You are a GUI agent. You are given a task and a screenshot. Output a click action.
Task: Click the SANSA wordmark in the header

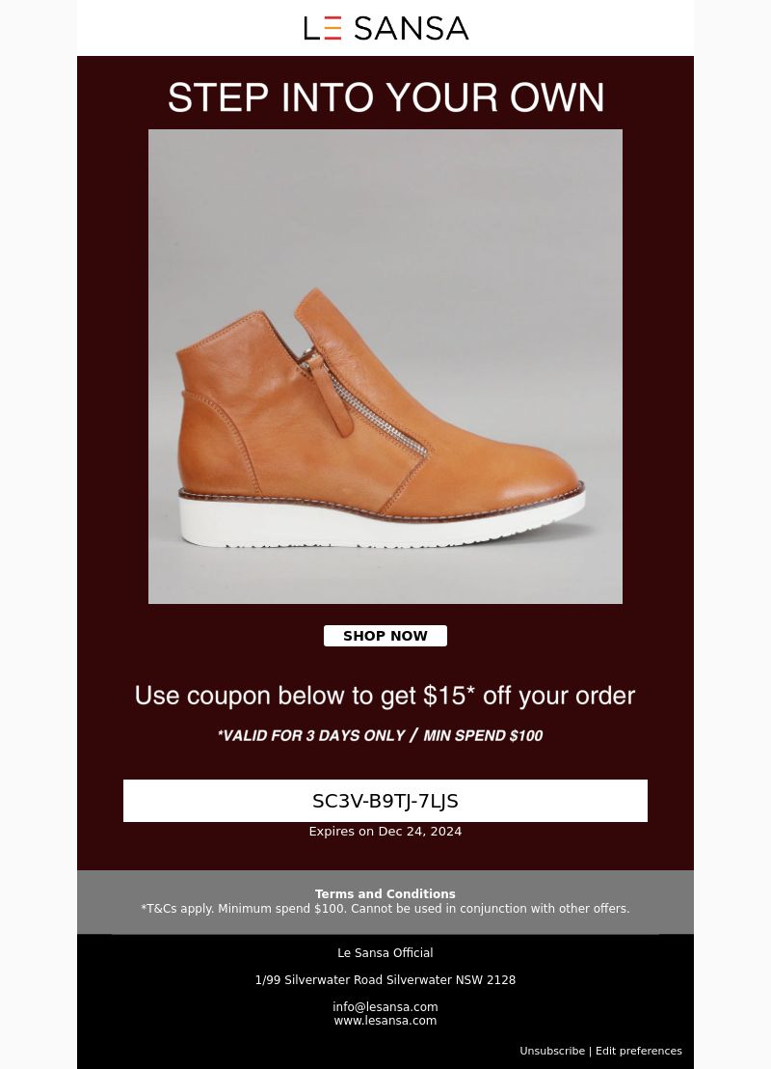pyautogui.click(x=412, y=29)
